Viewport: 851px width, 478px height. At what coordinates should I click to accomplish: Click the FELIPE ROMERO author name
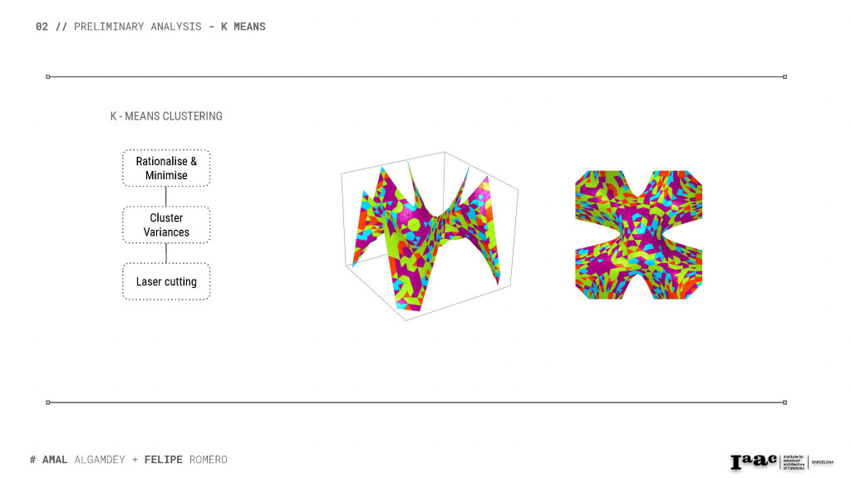pyautogui.click(x=185, y=460)
